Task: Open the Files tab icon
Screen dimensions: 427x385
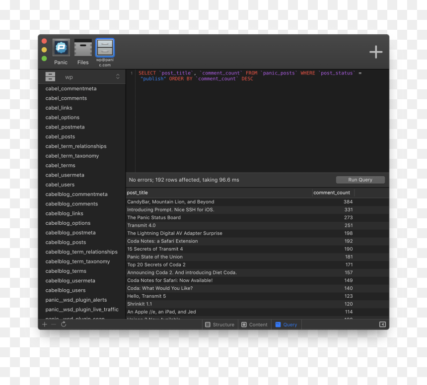Action: tap(83, 48)
